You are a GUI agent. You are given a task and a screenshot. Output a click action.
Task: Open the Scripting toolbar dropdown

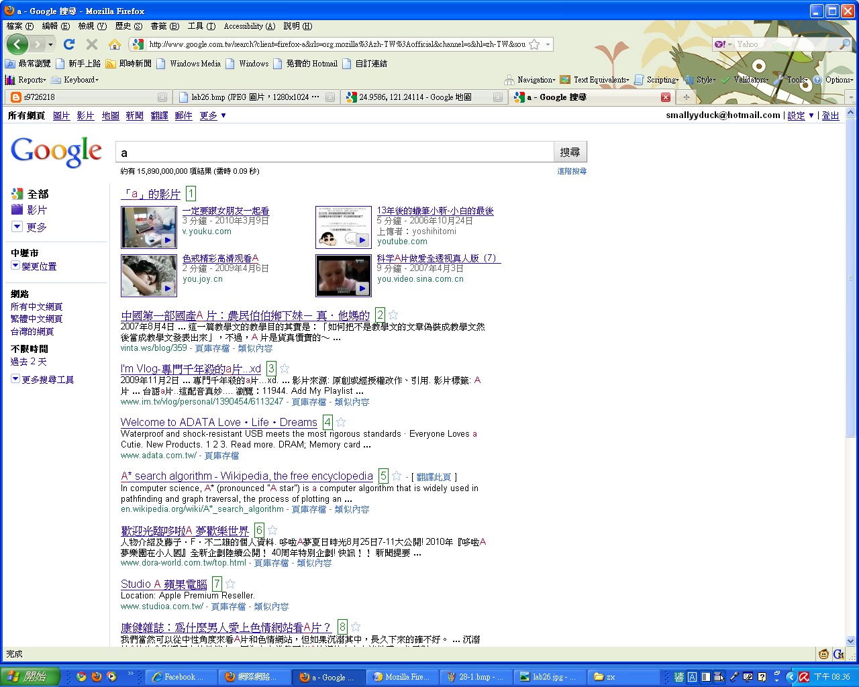(656, 80)
